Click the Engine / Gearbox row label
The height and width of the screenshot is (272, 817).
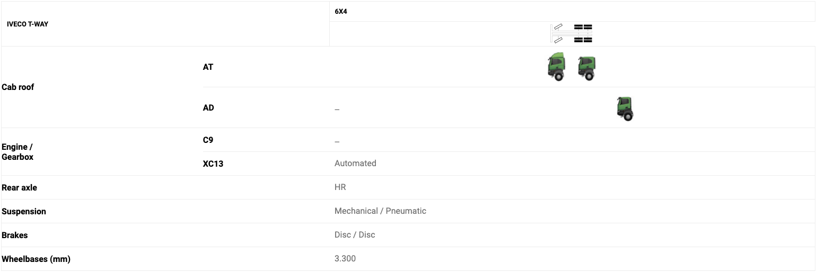point(17,152)
